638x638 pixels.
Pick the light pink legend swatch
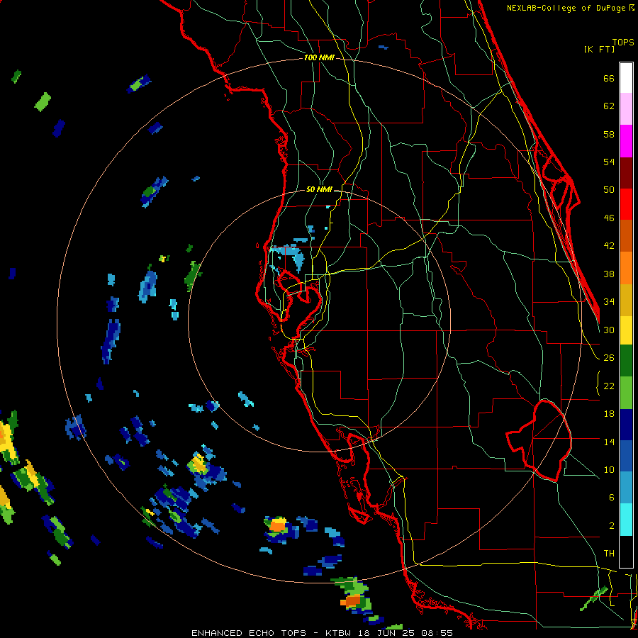pyautogui.click(x=626, y=109)
